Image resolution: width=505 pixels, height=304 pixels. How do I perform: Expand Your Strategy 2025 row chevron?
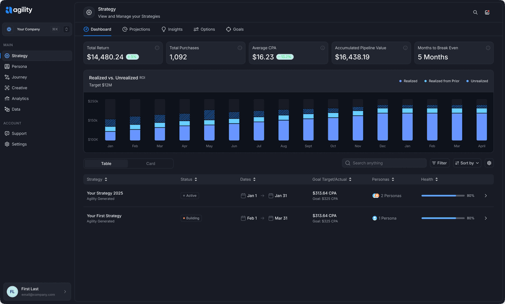click(486, 196)
